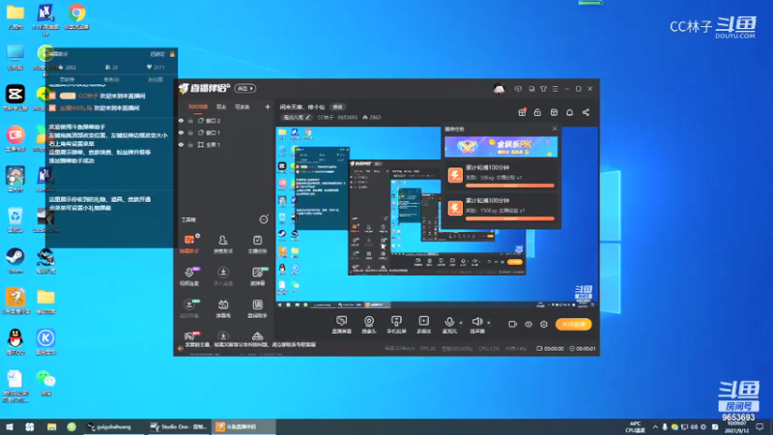This screenshot has height=435, width=773.
Task: Toggle the lock of 窗口 1 source
Action: 190,132
